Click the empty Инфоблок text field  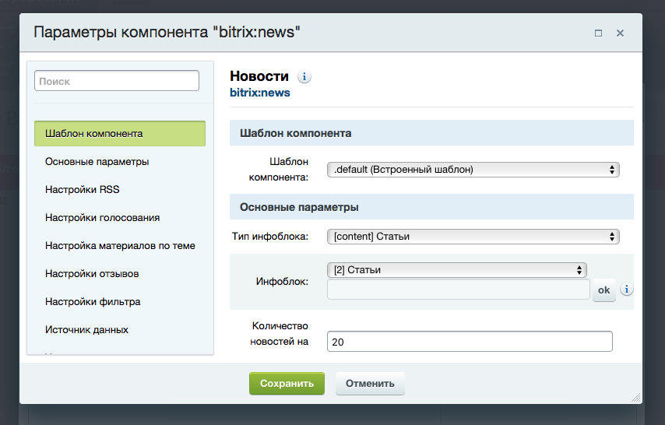(x=459, y=290)
